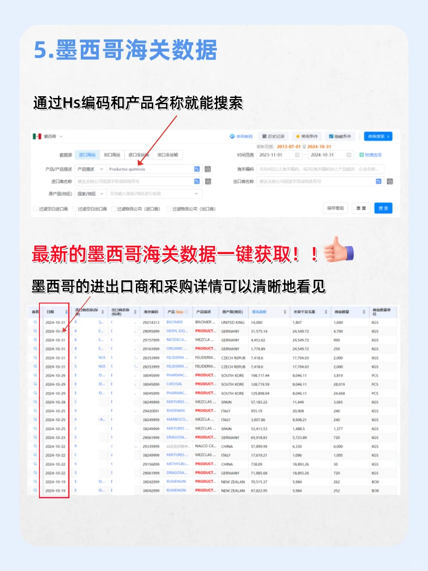Click the 搜索 search button
Viewport: 428px width, 571px height.
(x=383, y=208)
